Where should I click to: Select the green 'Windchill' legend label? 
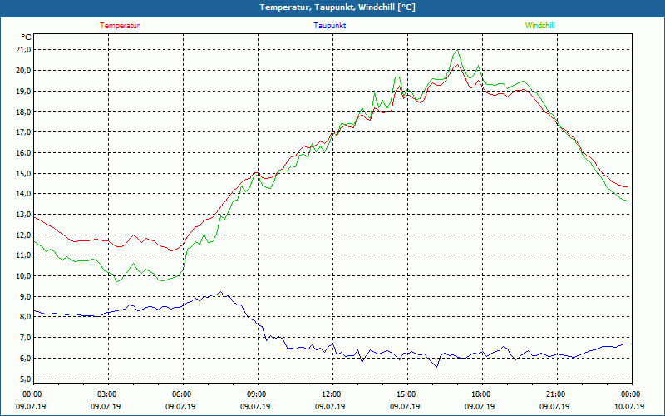[539, 26]
